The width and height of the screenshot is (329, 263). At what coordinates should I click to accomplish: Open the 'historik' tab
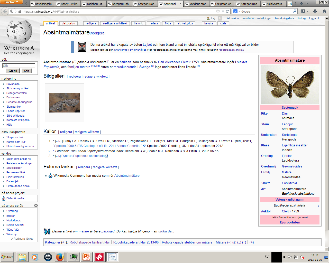(x=138, y=23)
